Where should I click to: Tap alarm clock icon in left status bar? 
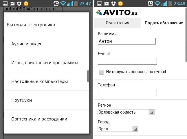56,3
